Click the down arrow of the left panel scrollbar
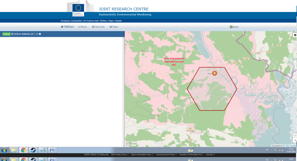297x161 pixels. coord(123,145)
